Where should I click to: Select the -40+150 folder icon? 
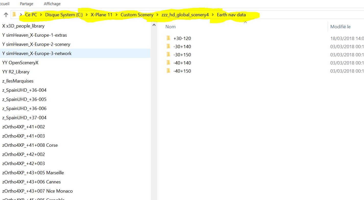pyautogui.click(x=168, y=71)
